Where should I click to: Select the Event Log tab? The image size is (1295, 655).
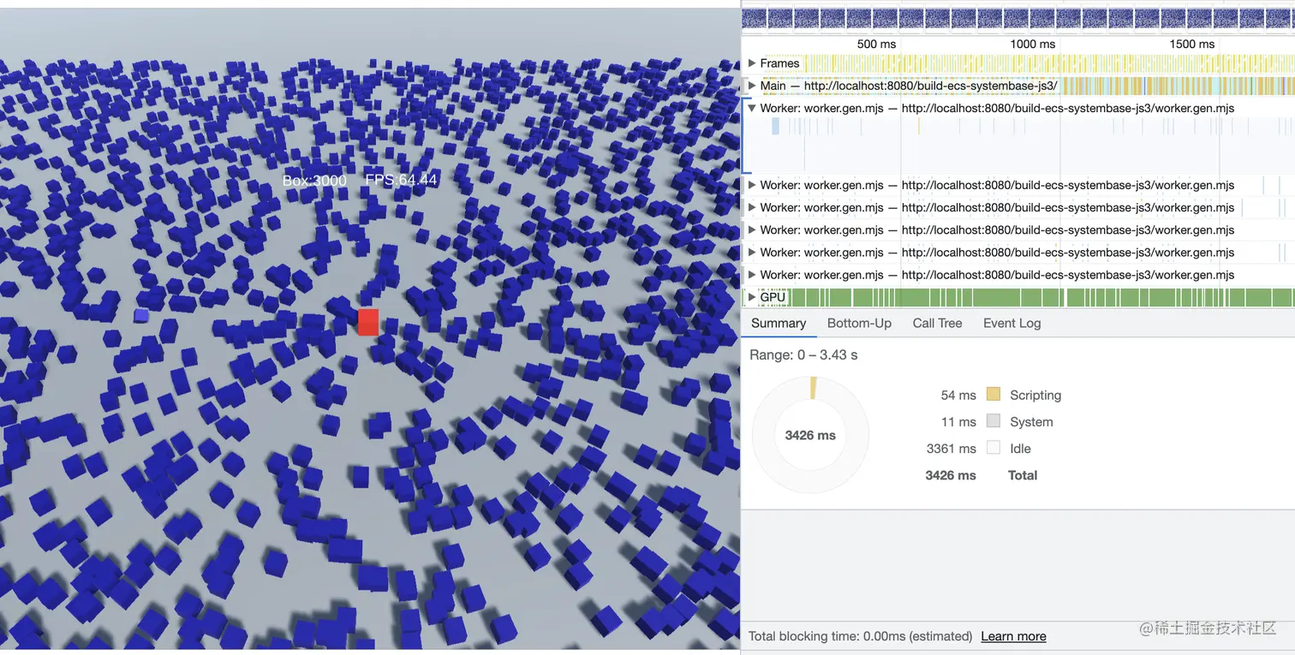1012,323
